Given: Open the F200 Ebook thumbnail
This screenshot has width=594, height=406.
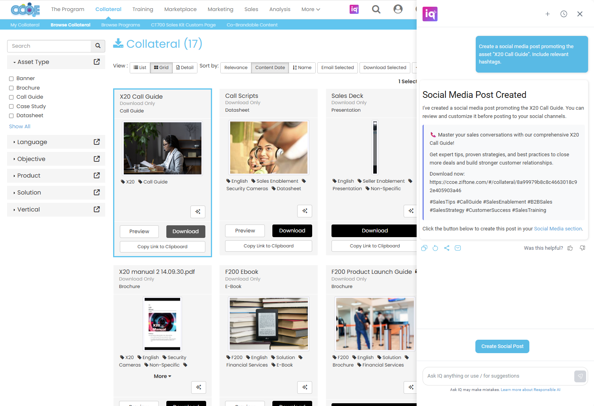Looking at the screenshot, I should (x=269, y=324).
